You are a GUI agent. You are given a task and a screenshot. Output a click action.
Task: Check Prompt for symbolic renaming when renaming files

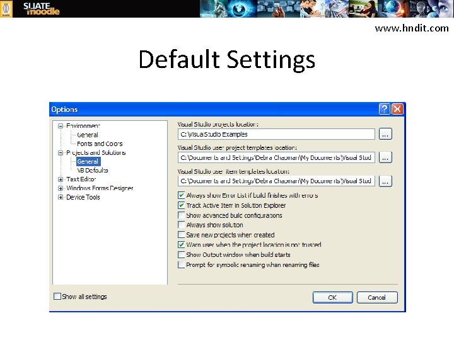point(181,264)
